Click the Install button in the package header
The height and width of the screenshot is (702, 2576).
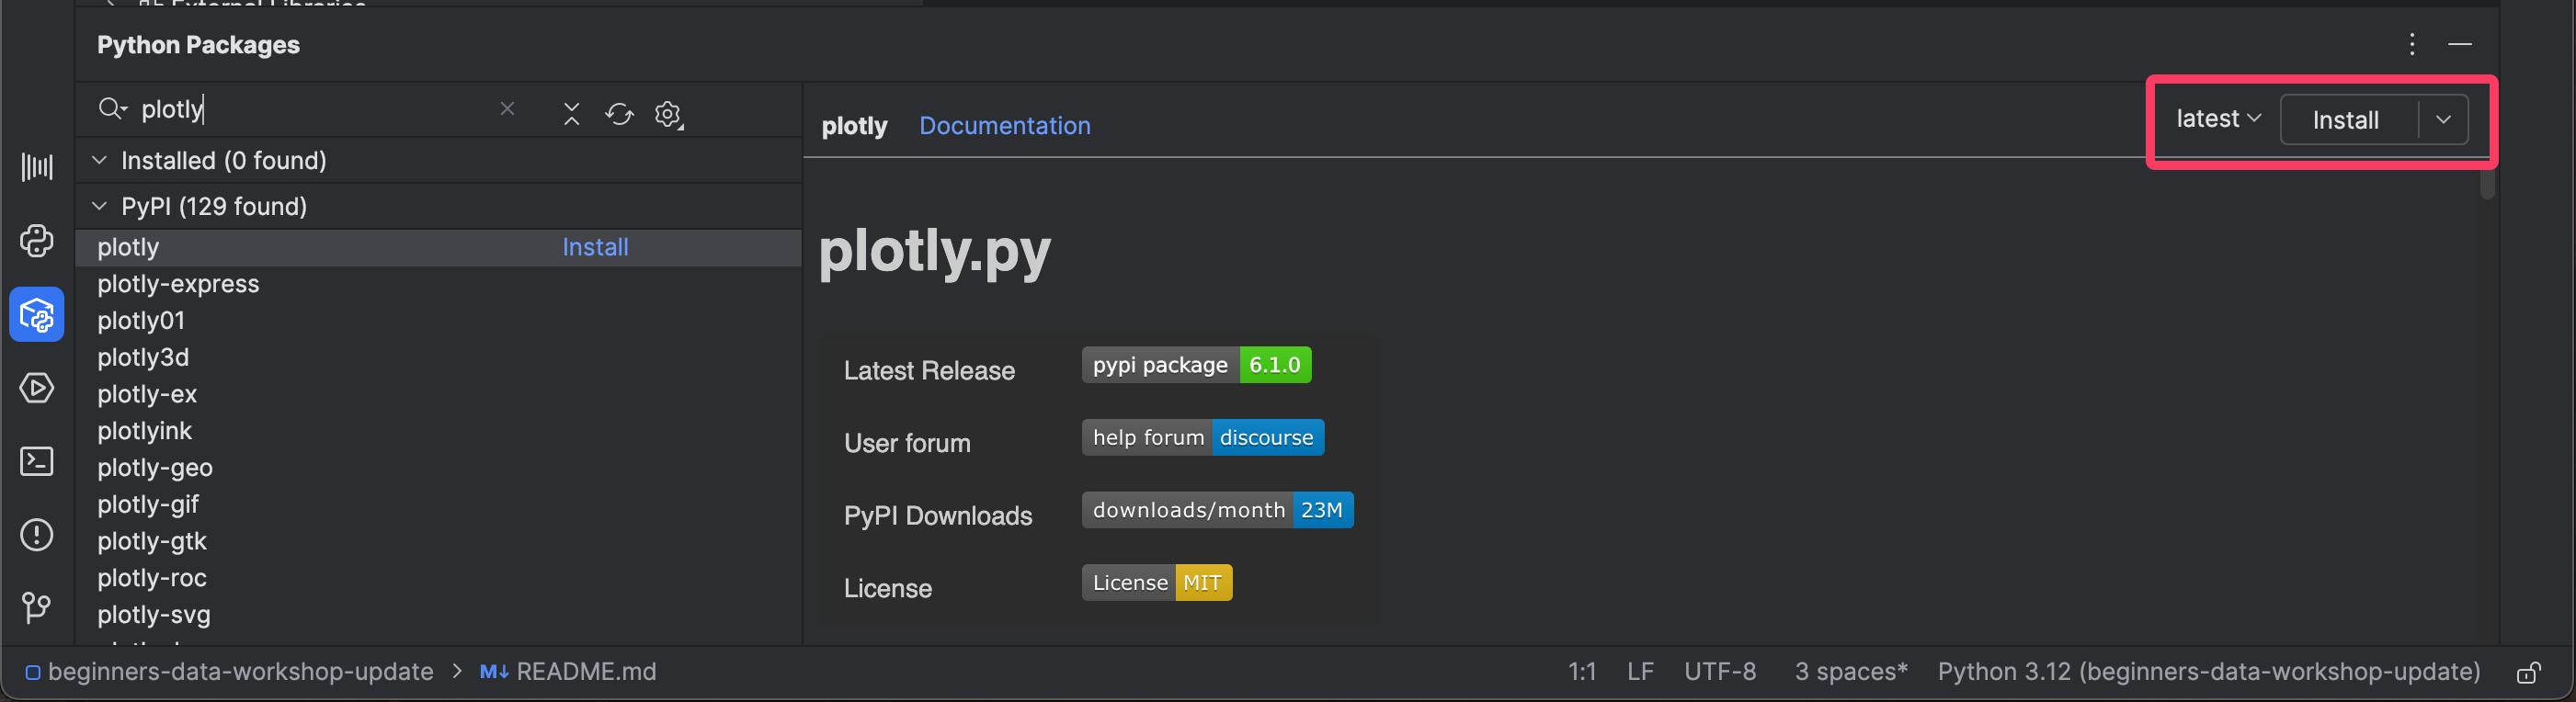click(2346, 120)
